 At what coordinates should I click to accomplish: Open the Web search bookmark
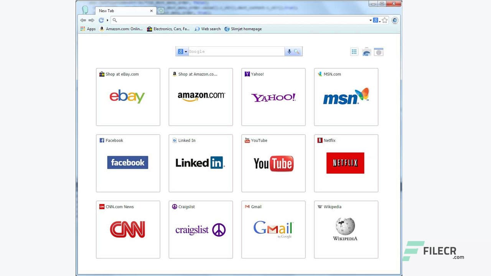click(x=210, y=29)
